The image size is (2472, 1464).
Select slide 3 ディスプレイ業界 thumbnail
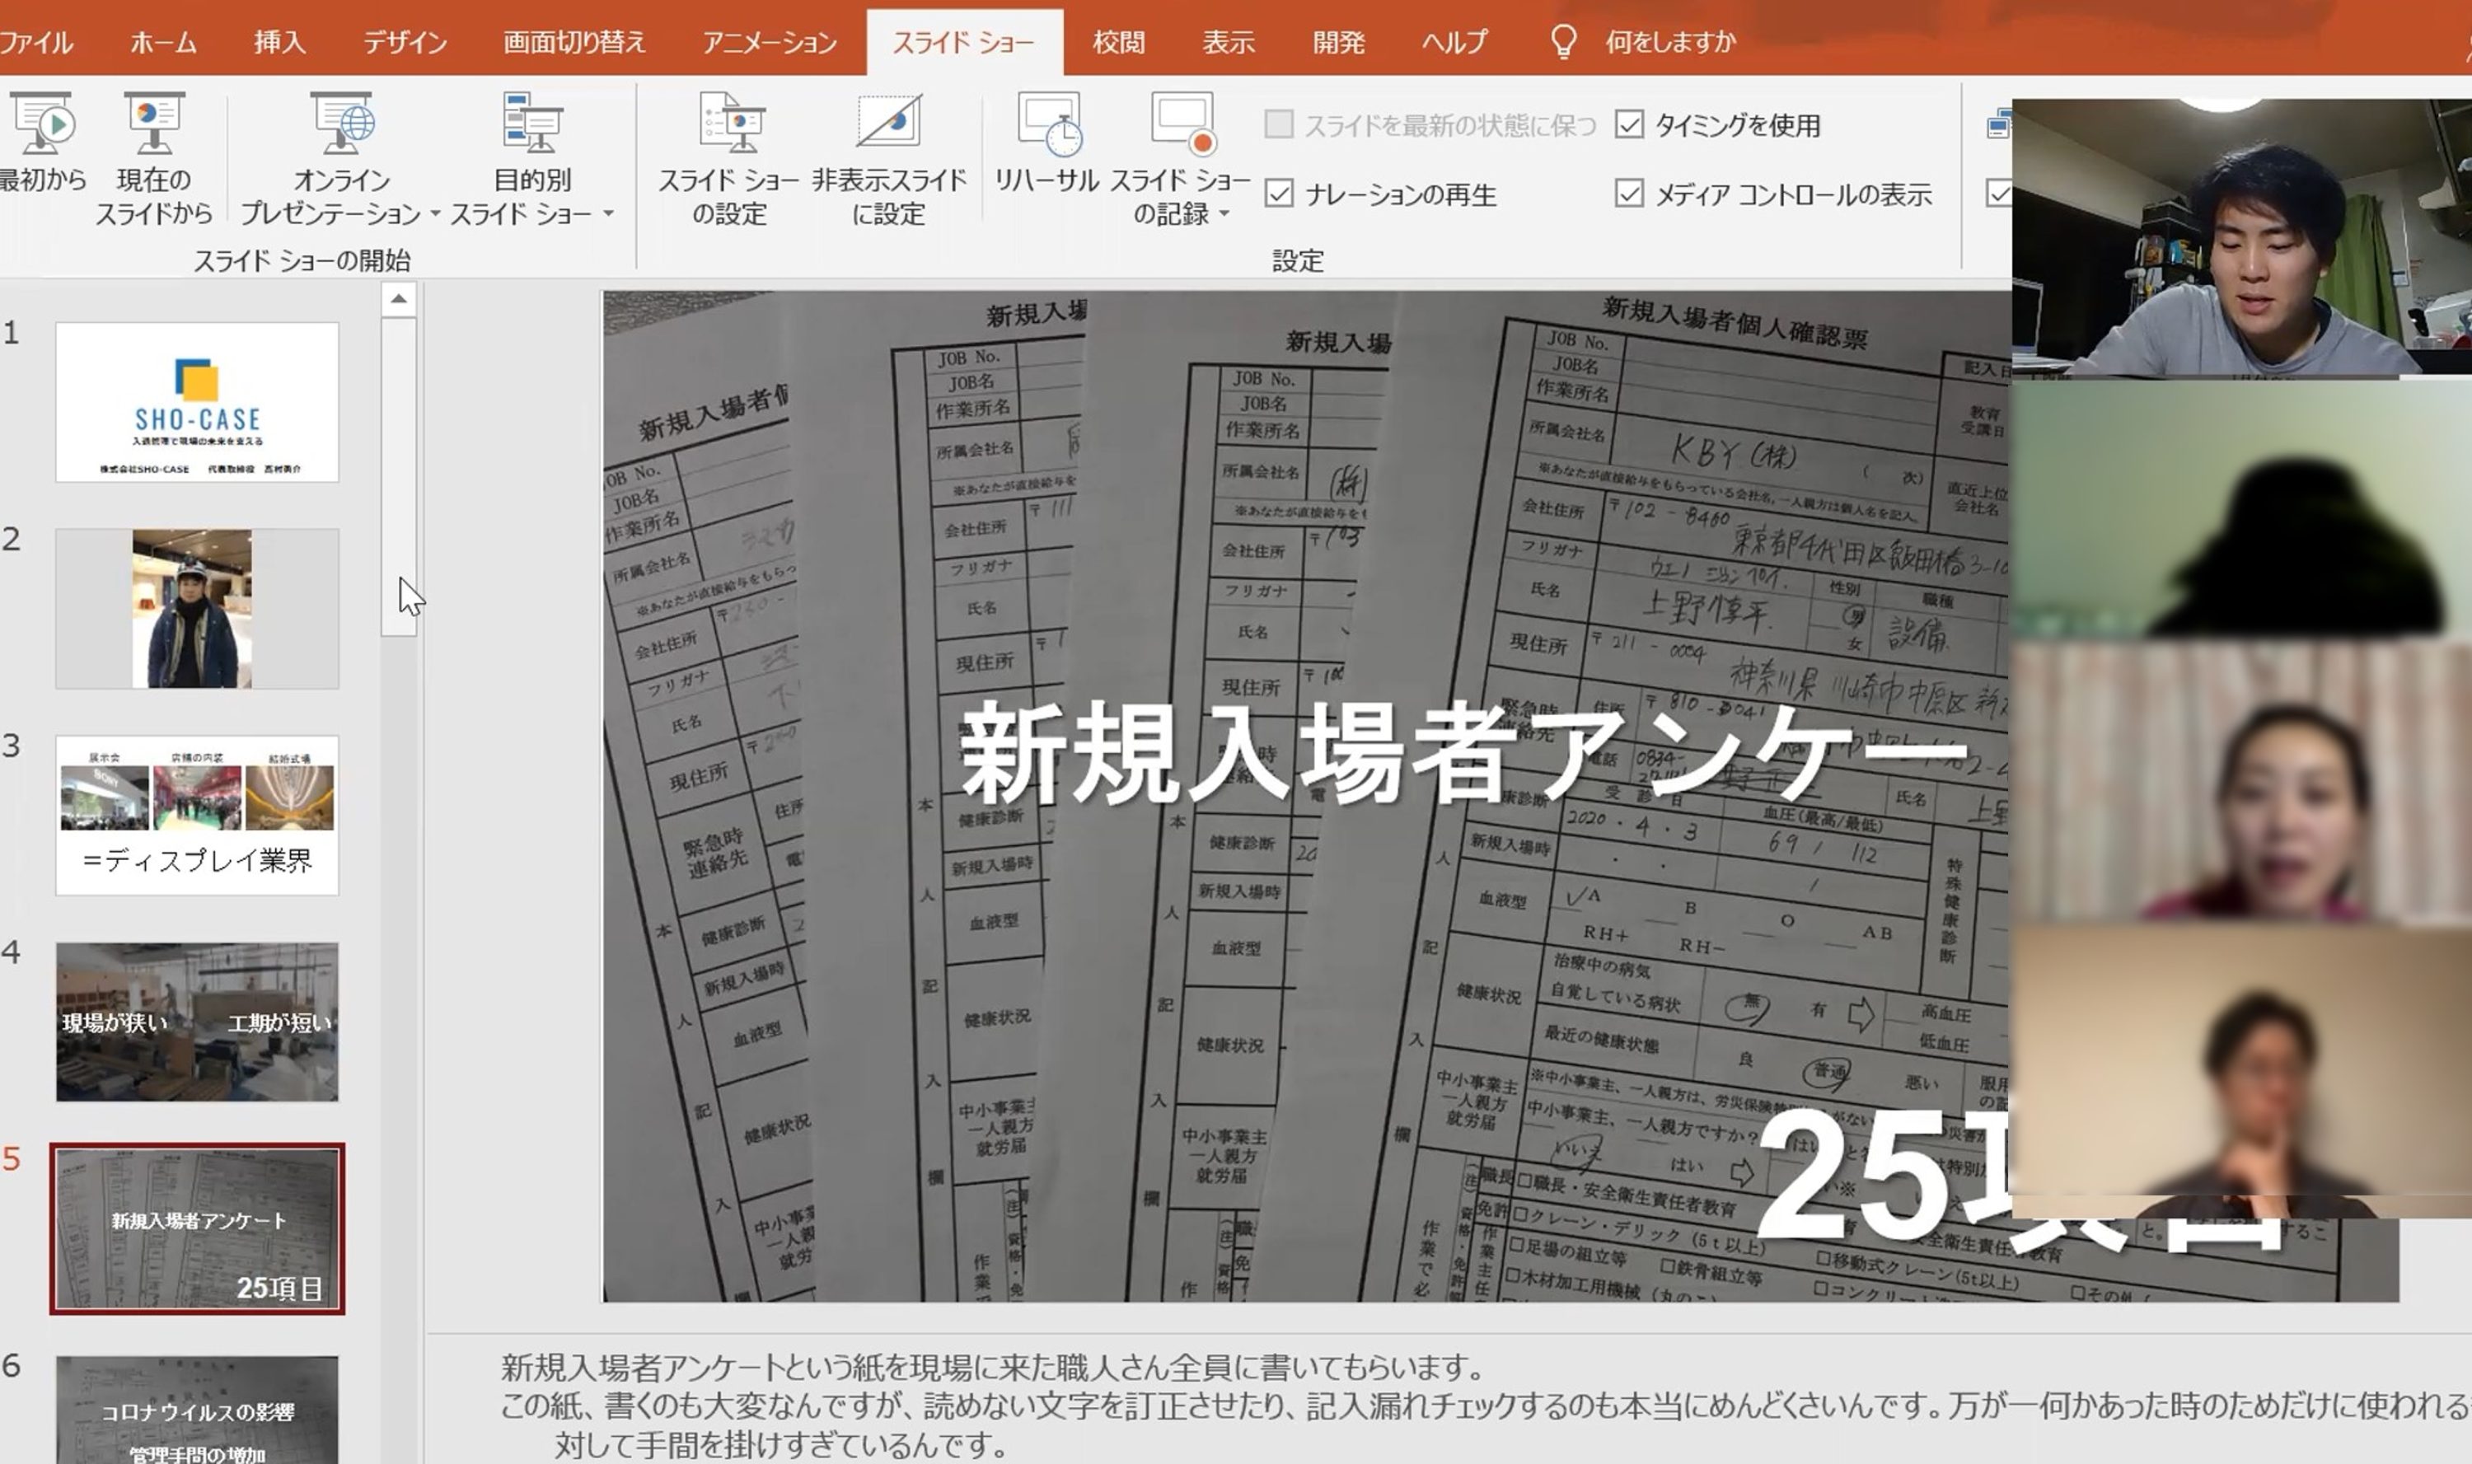[197, 815]
